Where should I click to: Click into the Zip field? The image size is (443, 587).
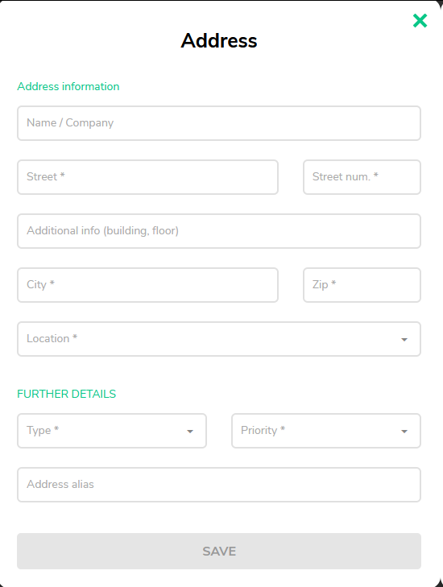pos(362,285)
